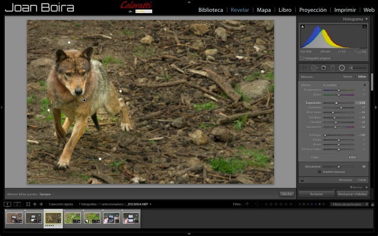Toggle shadow clipping indicator in histogram
The height and width of the screenshot is (236, 378).
click(x=303, y=27)
